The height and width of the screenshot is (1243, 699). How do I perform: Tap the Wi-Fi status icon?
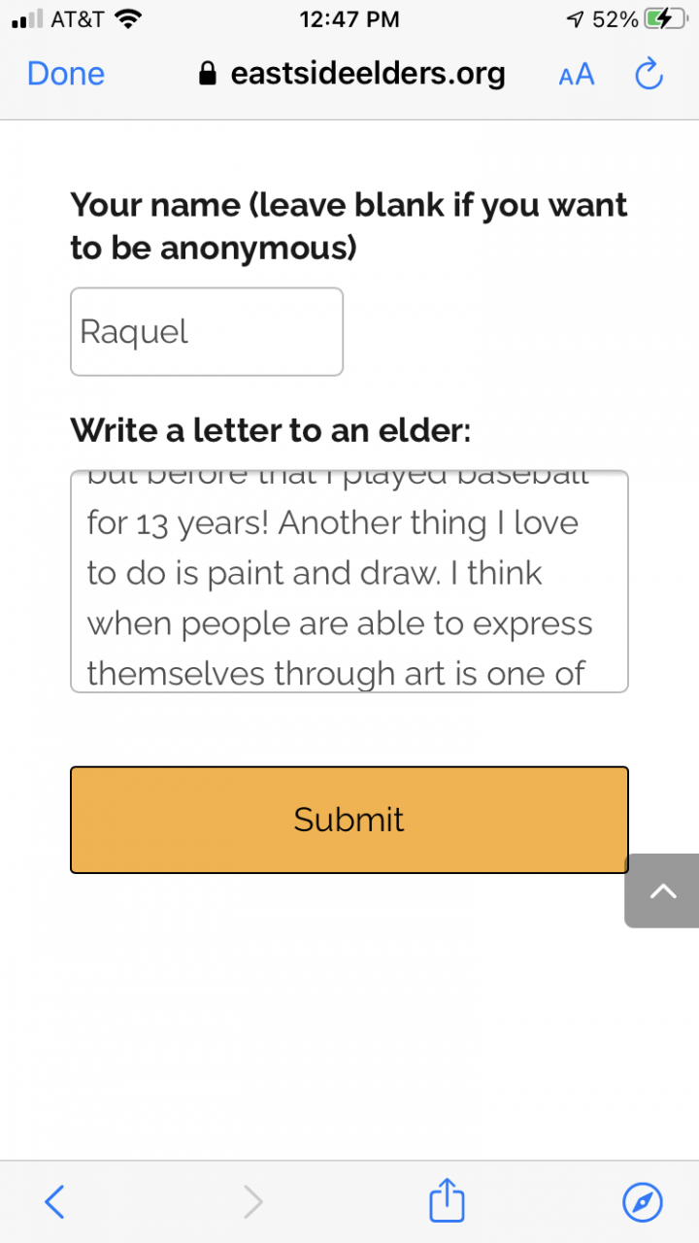(127, 18)
